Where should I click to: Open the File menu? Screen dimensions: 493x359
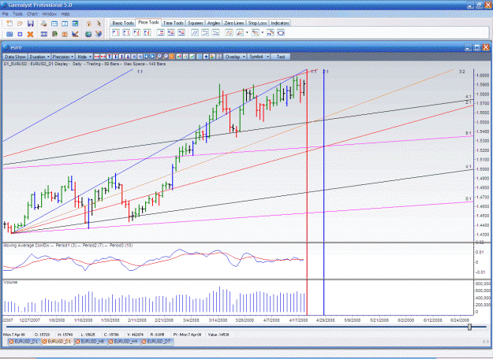5,14
